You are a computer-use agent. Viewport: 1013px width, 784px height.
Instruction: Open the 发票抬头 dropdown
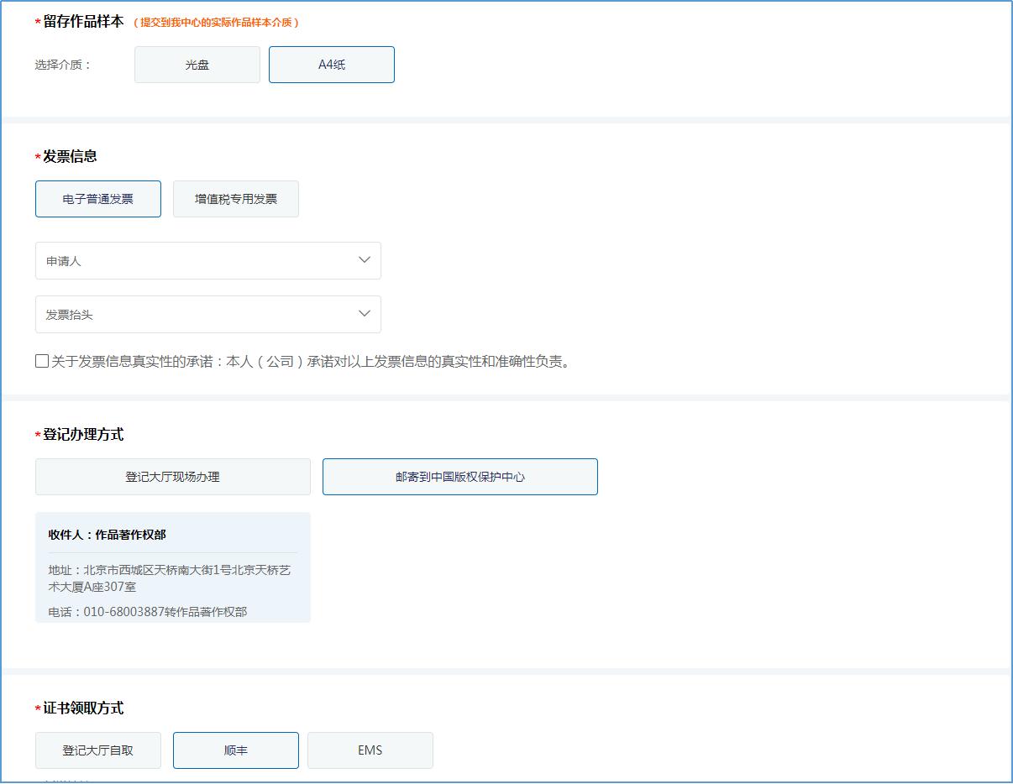coord(207,313)
